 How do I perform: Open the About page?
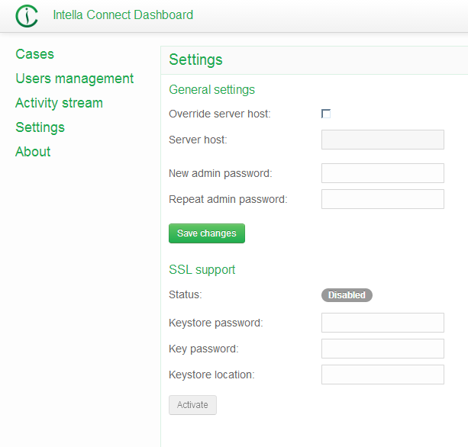coord(33,152)
